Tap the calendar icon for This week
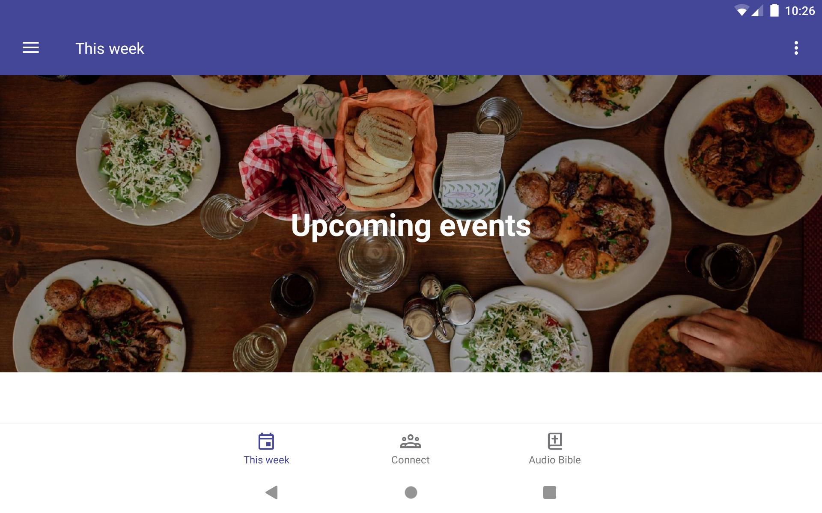Image resolution: width=822 pixels, height=513 pixels. point(266,441)
